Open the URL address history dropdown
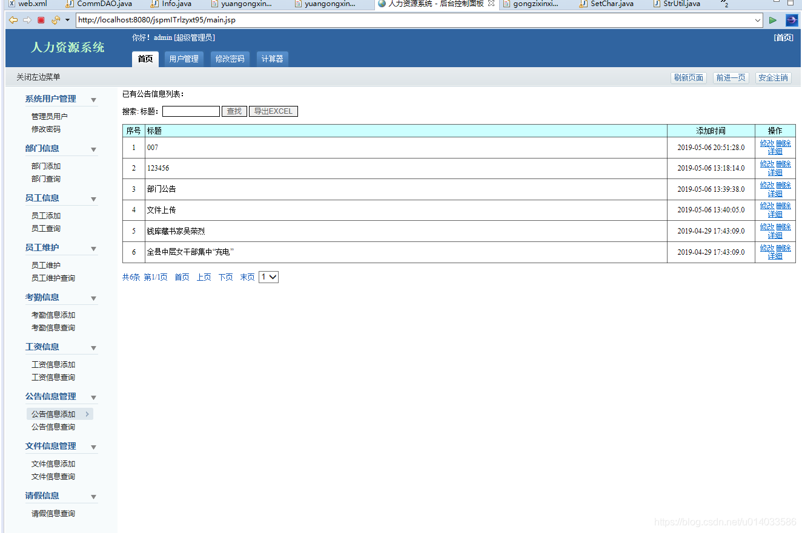Image resolution: width=802 pixels, height=533 pixels. (x=758, y=20)
